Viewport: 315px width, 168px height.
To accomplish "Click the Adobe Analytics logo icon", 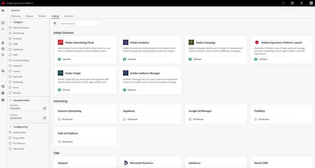I will [126, 42].
